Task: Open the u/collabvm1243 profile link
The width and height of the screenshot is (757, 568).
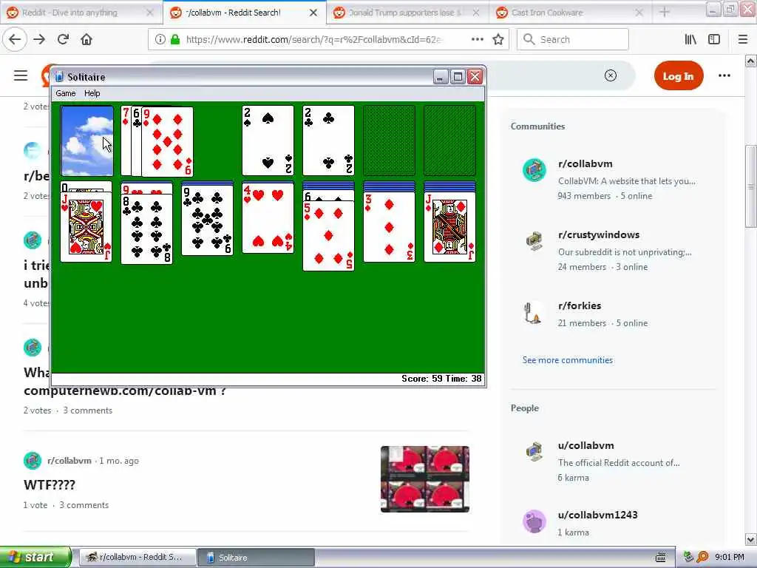Action: pyautogui.click(x=597, y=515)
